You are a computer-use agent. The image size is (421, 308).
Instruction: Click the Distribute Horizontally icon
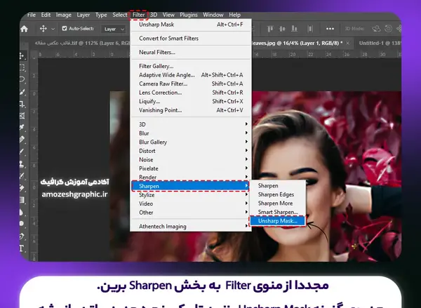click(310, 29)
